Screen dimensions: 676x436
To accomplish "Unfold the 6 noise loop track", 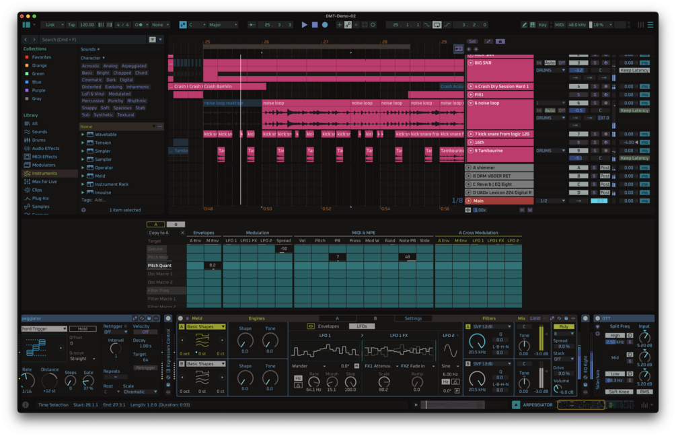I will pos(470,103).
